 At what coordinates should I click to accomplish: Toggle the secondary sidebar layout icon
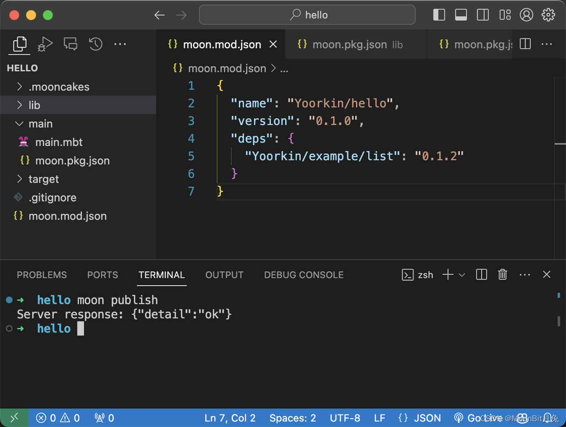point(483,15)
